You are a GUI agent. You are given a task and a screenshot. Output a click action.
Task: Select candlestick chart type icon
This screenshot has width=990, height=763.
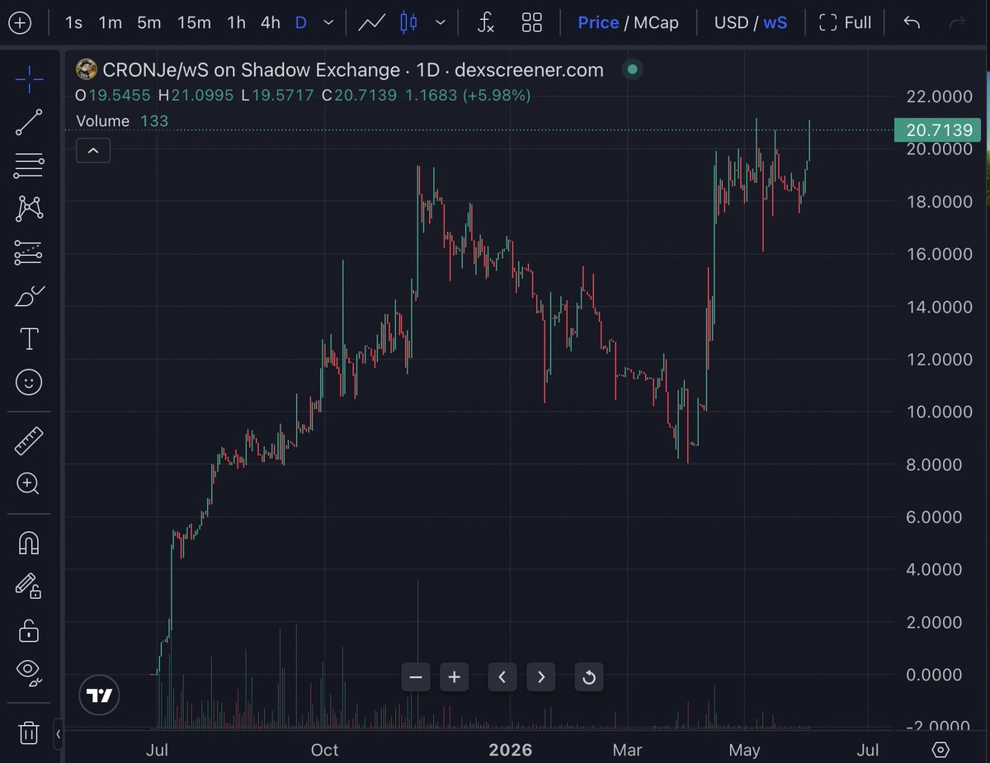(x=408, y=23)
